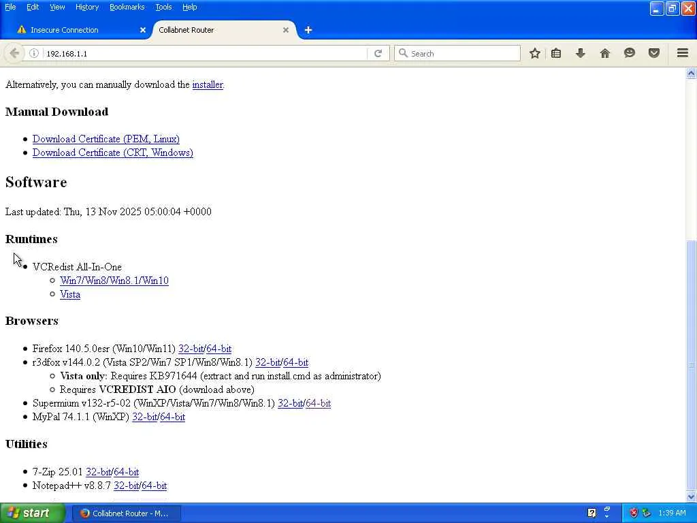The image size is (697, 523).
Task: Download Supermium v132-r5-02 64-bit
Action: coord(319,403)
